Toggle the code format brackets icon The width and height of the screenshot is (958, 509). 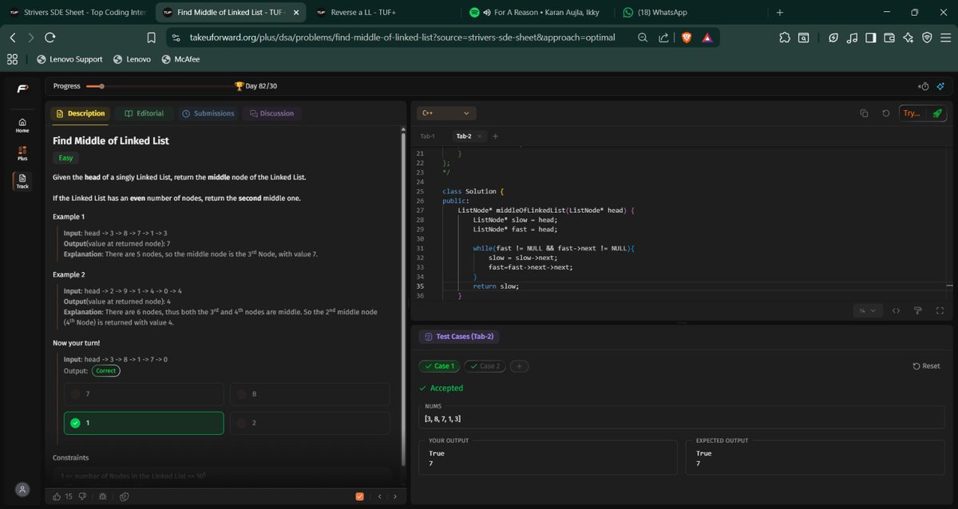click(896, 310)
